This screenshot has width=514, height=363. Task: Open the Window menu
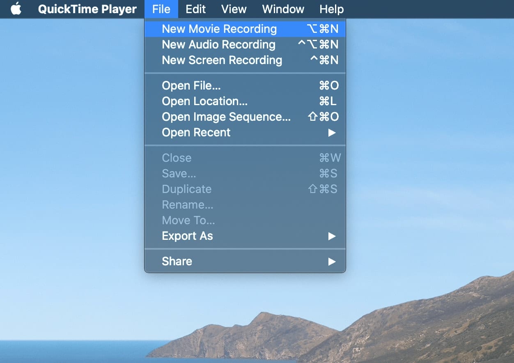[x=283, y=9]
